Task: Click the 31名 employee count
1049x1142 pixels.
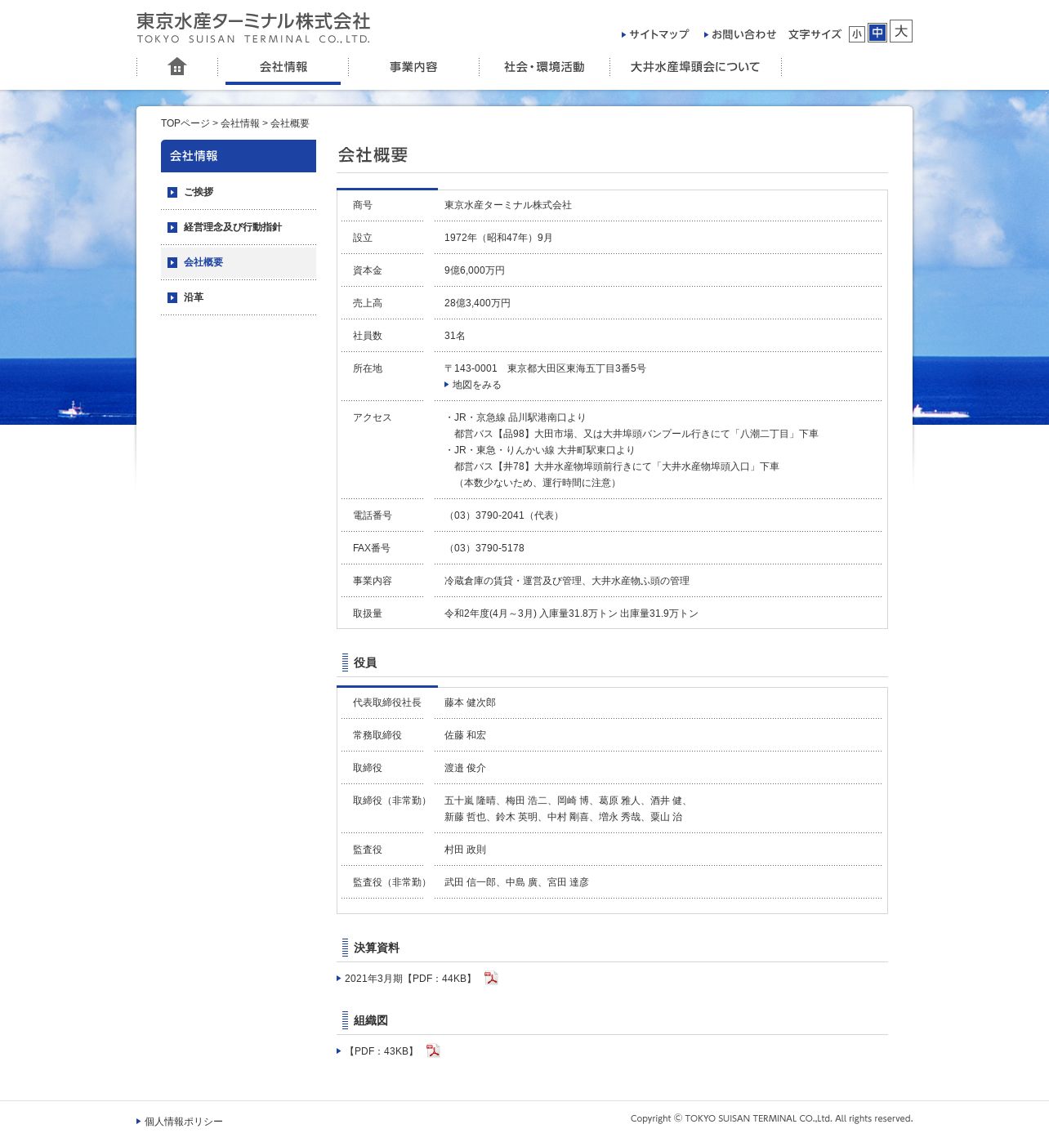Action: click(455, 336)
